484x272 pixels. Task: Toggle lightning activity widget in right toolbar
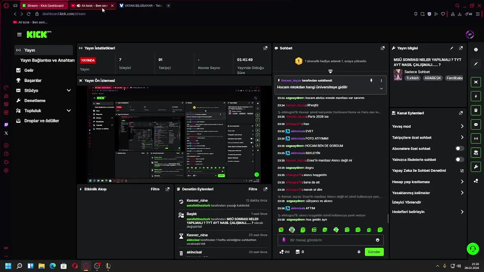tap(476, 96)
